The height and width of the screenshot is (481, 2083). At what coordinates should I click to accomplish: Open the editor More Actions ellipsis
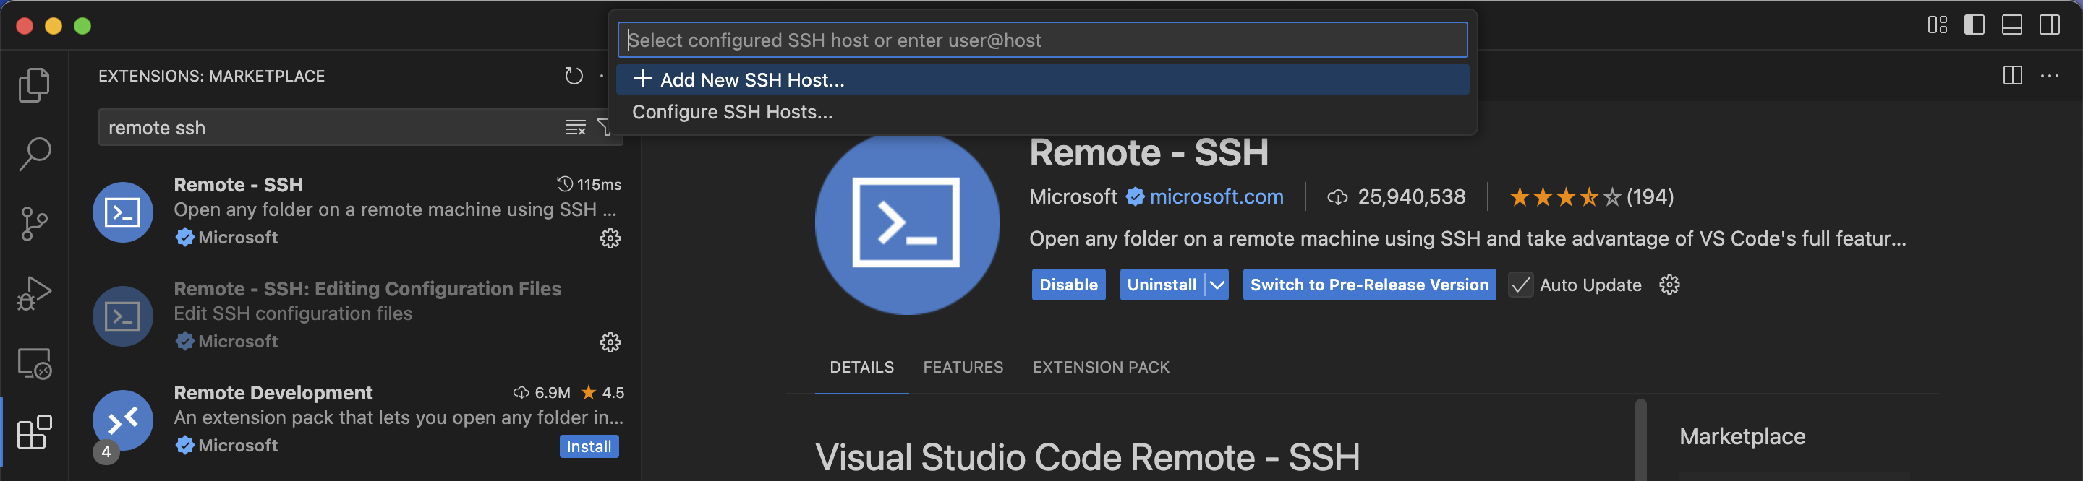pos(2050,76)
